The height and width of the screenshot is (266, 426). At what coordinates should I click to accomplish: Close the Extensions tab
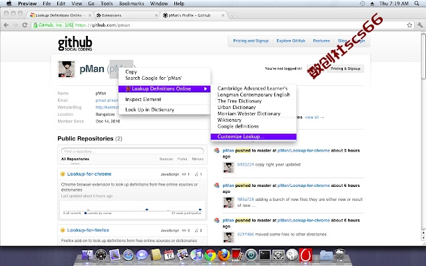coord(156,15)
